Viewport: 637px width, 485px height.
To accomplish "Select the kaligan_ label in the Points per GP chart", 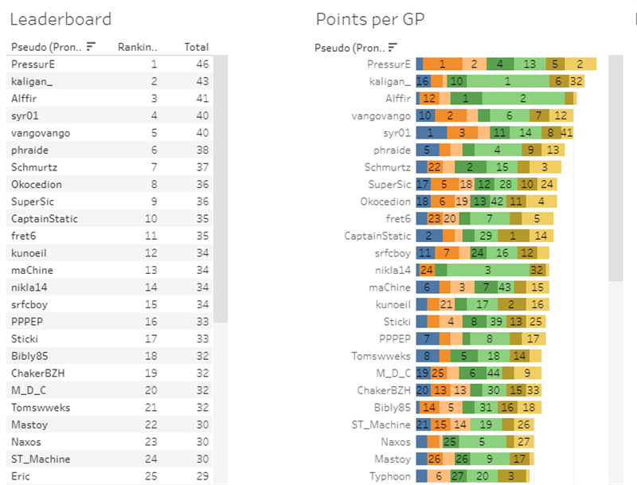I will (x=389, y=81).
